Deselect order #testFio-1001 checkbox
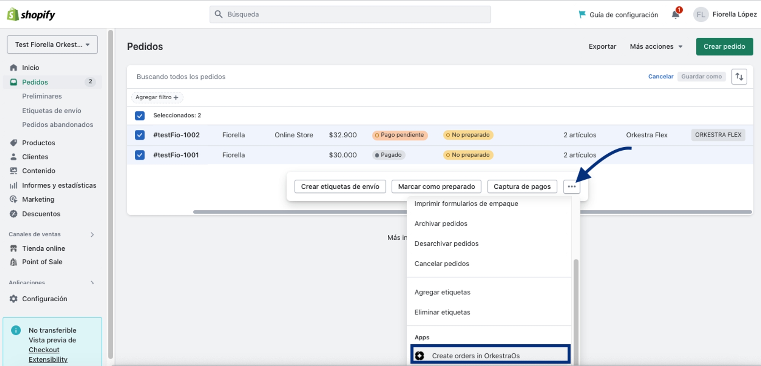Image resolution: width=761 pixels, height=366 pixels. [x=140, y=155]
